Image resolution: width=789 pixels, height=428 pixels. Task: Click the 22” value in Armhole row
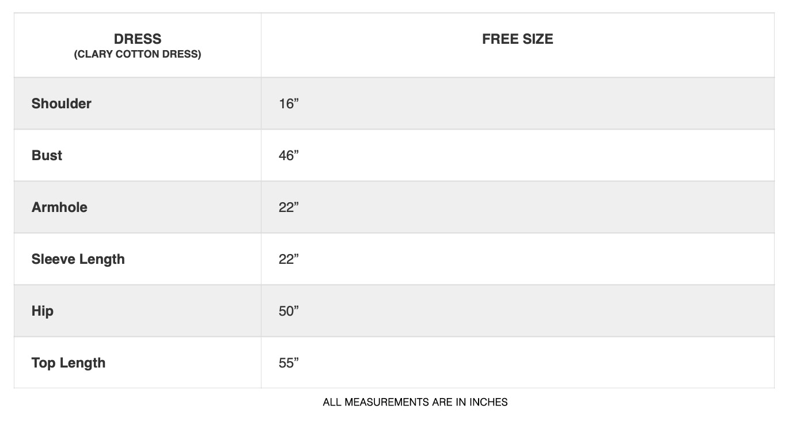coord(289,207)
